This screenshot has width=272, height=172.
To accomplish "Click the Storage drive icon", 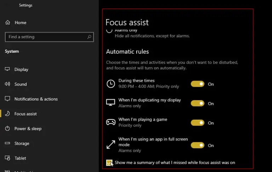I will [7, 143].
